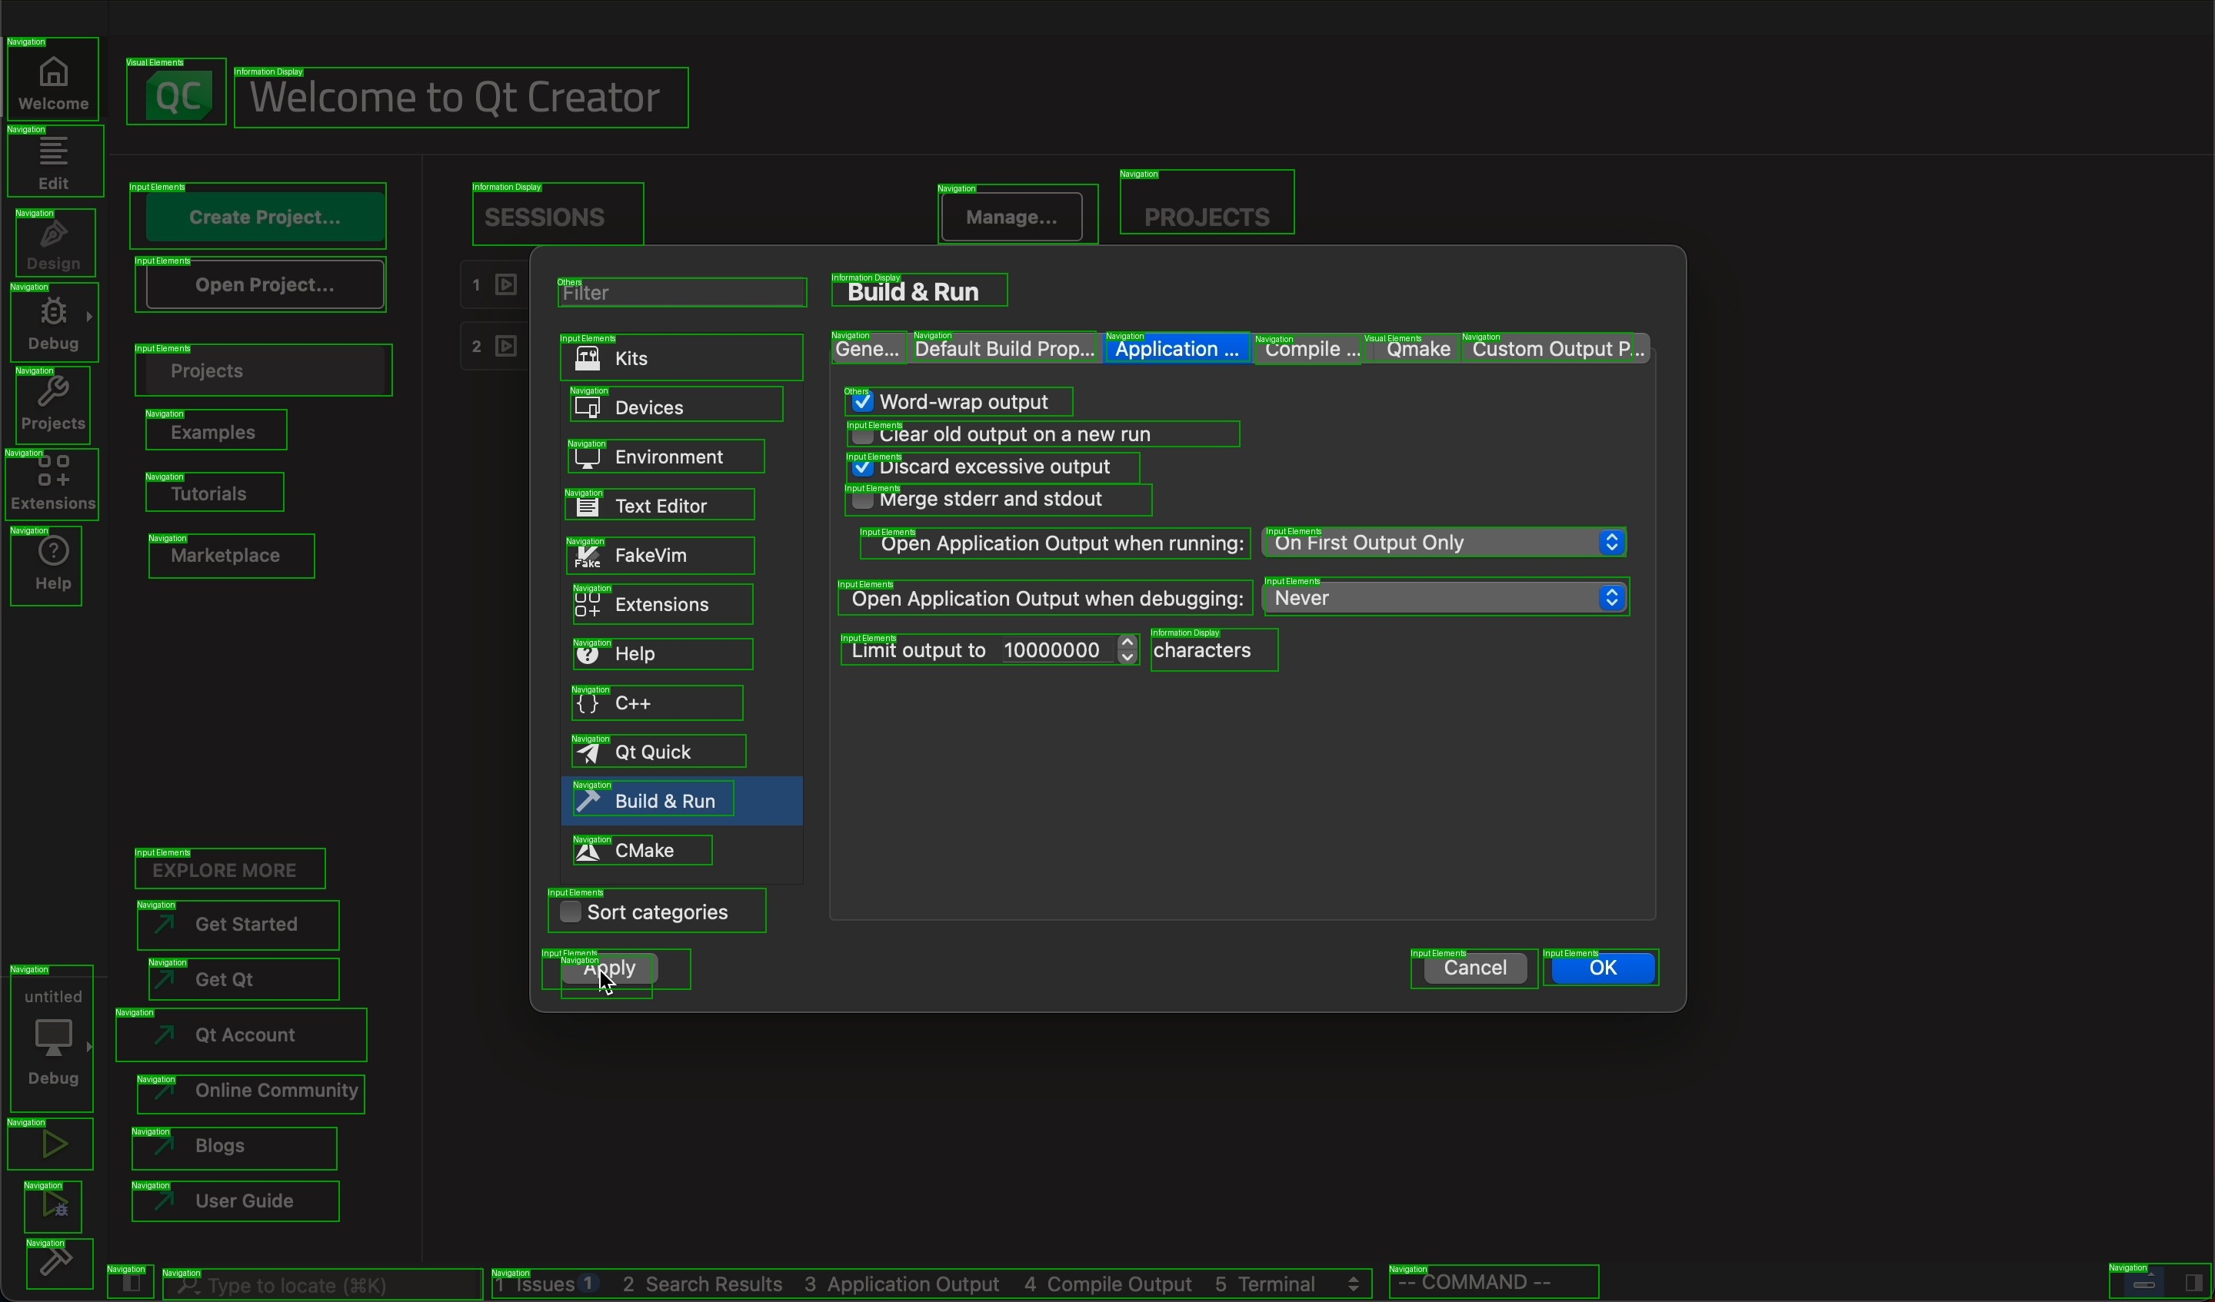Switch to the Edit mode icon
Viewport: 2215px width, 1302px height.
55,161
